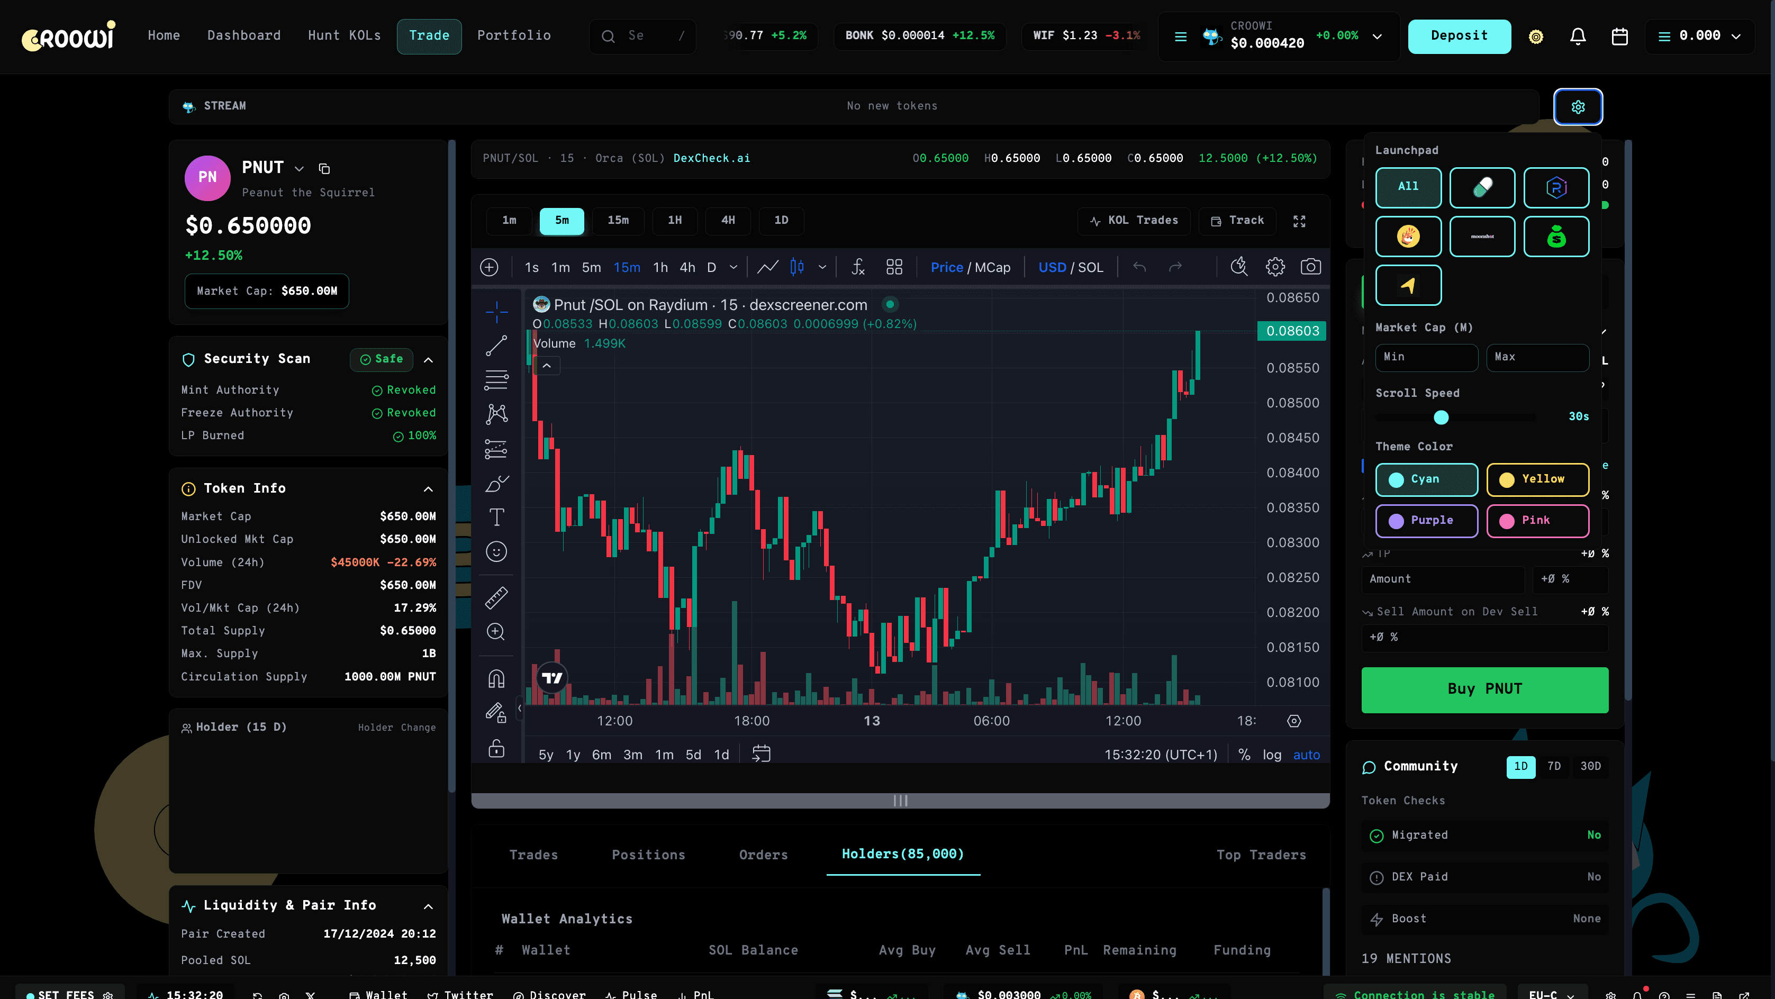Image resolution: width=1775 pixels, height=999 pixels.
Task: Copy PNUT token address icon
Action: (x=324, y=169)
